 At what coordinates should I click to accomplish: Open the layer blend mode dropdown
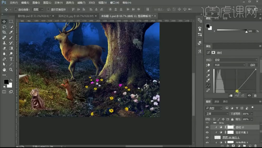[217, 114]
